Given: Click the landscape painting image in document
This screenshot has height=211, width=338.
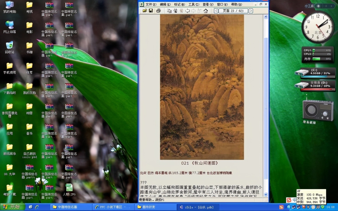Looking at the screenshot, I should (202, 87).
